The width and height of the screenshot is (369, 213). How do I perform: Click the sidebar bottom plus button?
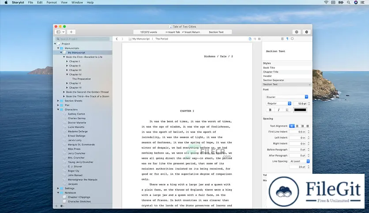pyautogui.click(x=56, y=206)
